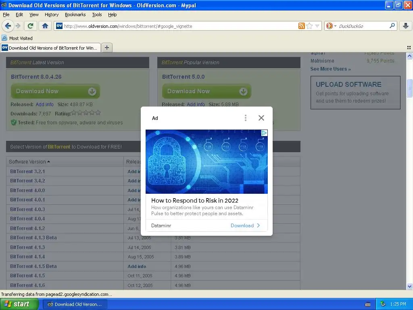Click the search magnifier icon
The height and width of the screenshot is (310, 413).
point(392,26)
